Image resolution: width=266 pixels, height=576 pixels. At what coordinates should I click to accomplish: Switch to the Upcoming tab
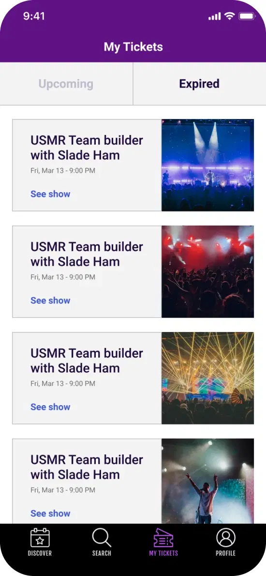[x=66, y=84]
